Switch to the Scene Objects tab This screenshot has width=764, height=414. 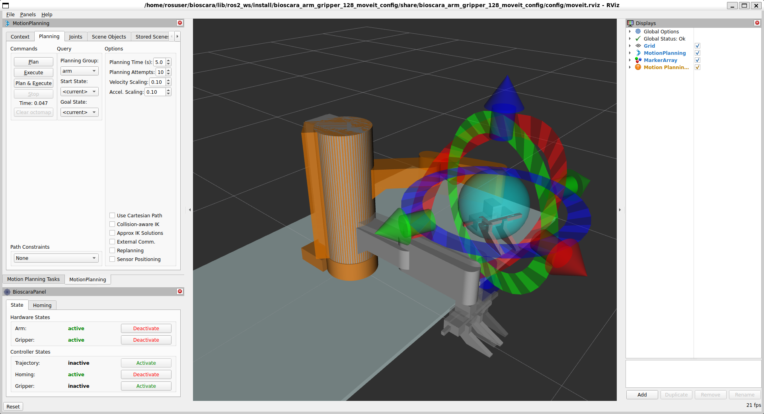pyautogui.click(x=109, y=37)
